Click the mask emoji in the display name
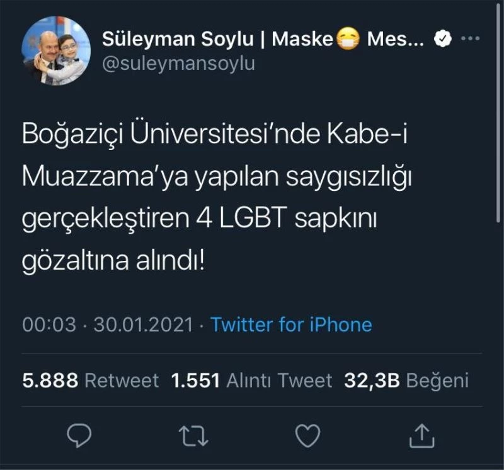The width and height of the screenshot is (504, 470). tap(346, 40)
